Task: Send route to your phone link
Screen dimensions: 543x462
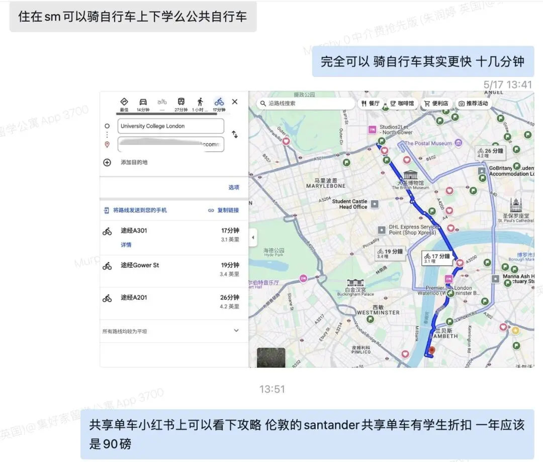Action: (x=136, y=210)
